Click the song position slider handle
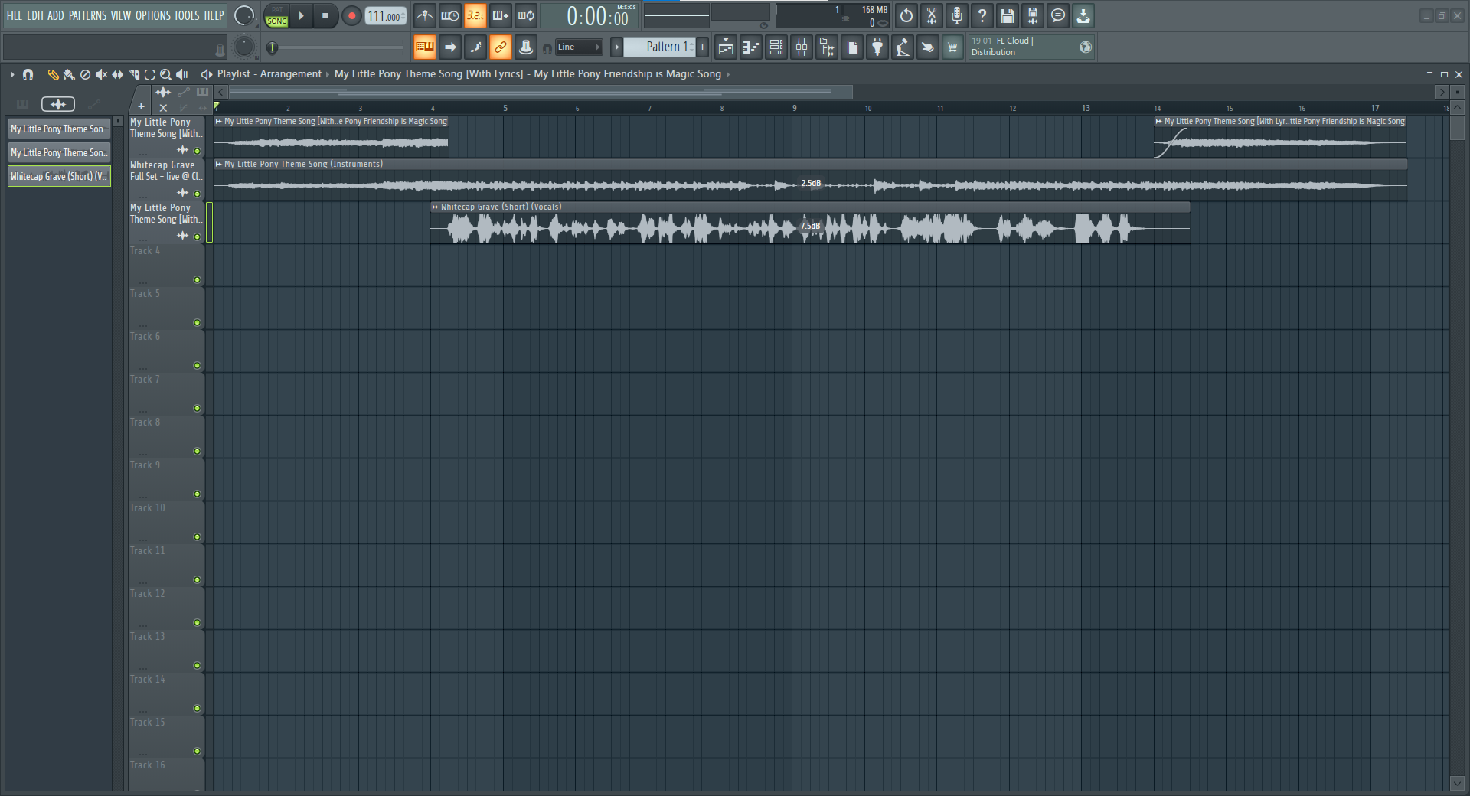This screenshot has height=796, width=1470. point(272,47)
